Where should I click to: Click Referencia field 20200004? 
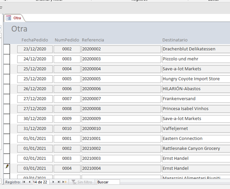click(x=121, y=69)
